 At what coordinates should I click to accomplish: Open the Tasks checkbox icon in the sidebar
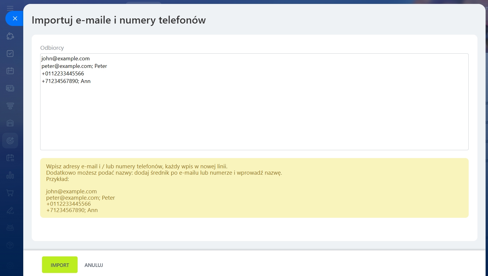(10, 53)
